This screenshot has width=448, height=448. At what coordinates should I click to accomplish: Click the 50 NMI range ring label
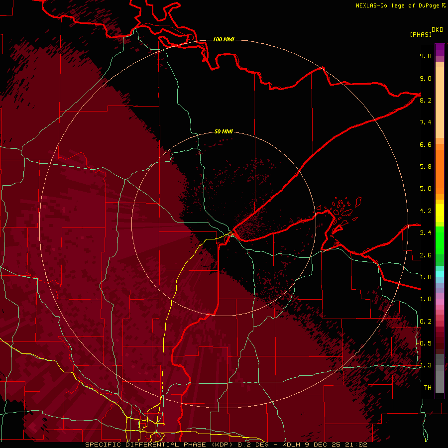coord(224,131)
